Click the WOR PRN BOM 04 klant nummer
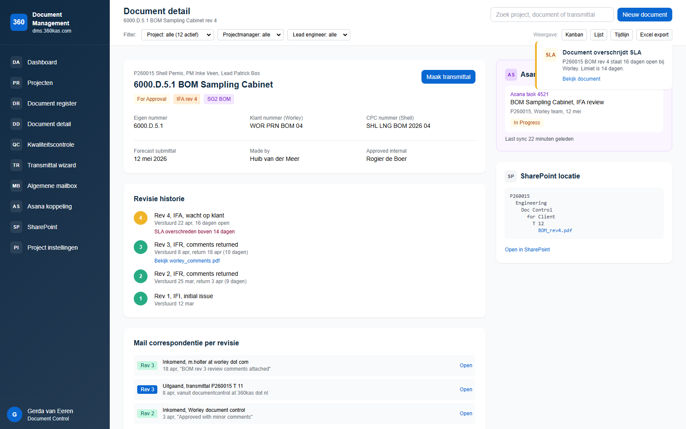The image size is (686, 429). [276, 126]
